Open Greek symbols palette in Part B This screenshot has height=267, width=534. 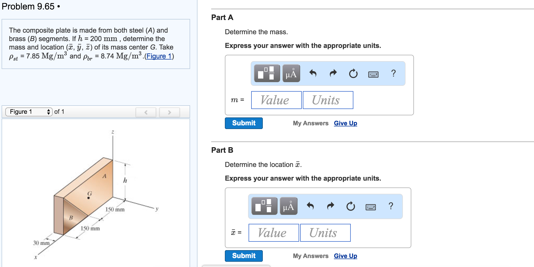pyautogui.click(x=288, y=206)
